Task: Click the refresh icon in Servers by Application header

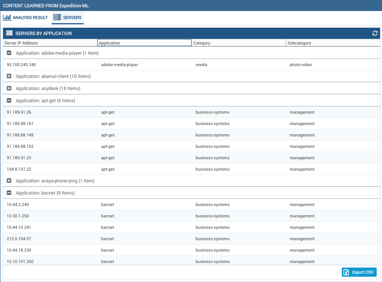Action: point(375,33)
